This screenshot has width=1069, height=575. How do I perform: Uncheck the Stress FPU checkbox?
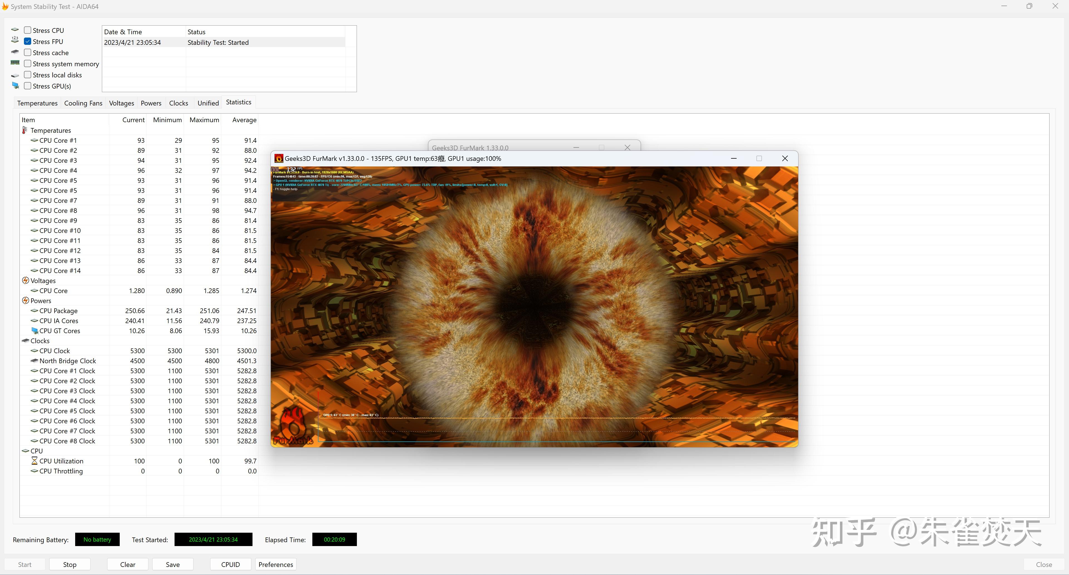(x=28, y=41)
